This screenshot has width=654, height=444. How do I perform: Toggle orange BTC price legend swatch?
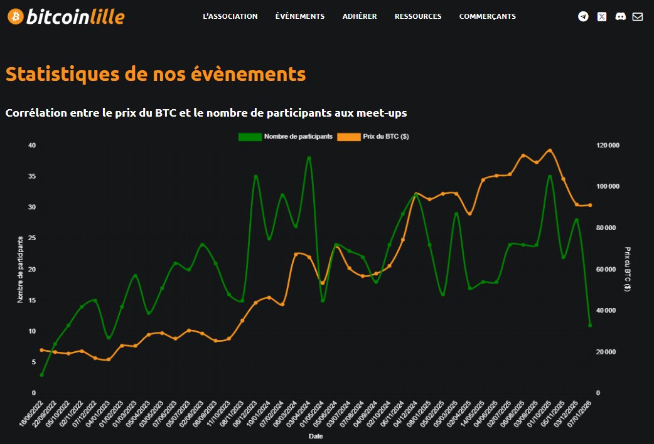click(349, 137)
